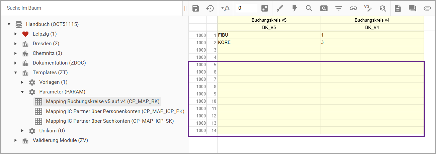436x154 pixels.
Task: Open the fx formula dropdown
Action: pos(226,8)
